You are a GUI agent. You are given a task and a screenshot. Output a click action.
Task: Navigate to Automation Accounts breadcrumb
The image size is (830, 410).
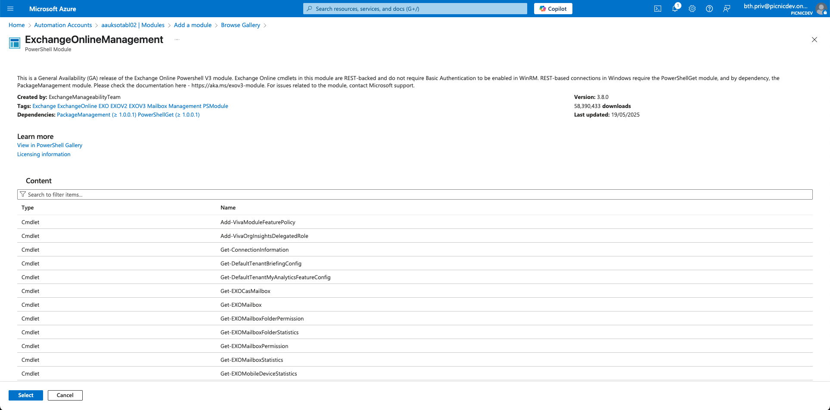(x=63, y=25)
